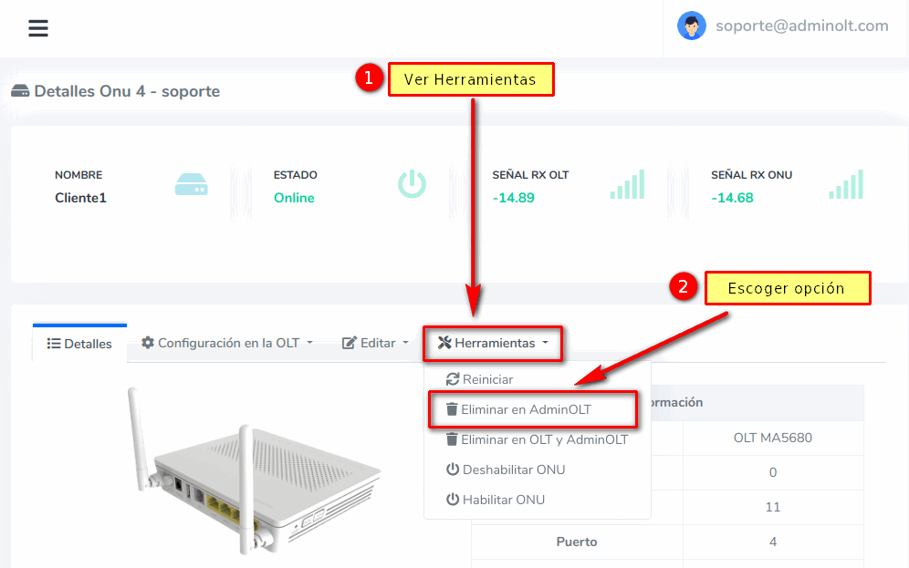Click the user avatar icon
This screenshot has width=909, height=568.
coord(691,26)
